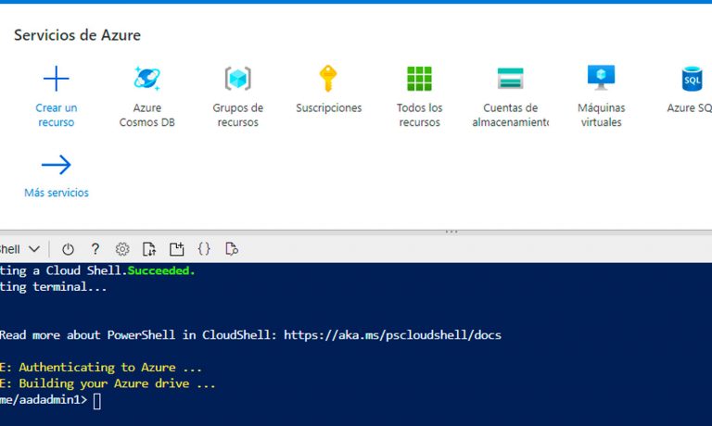Screen dimensions: 712x426
Task: Open Cloud Shell settings gear
Action: tap(122, 249)
